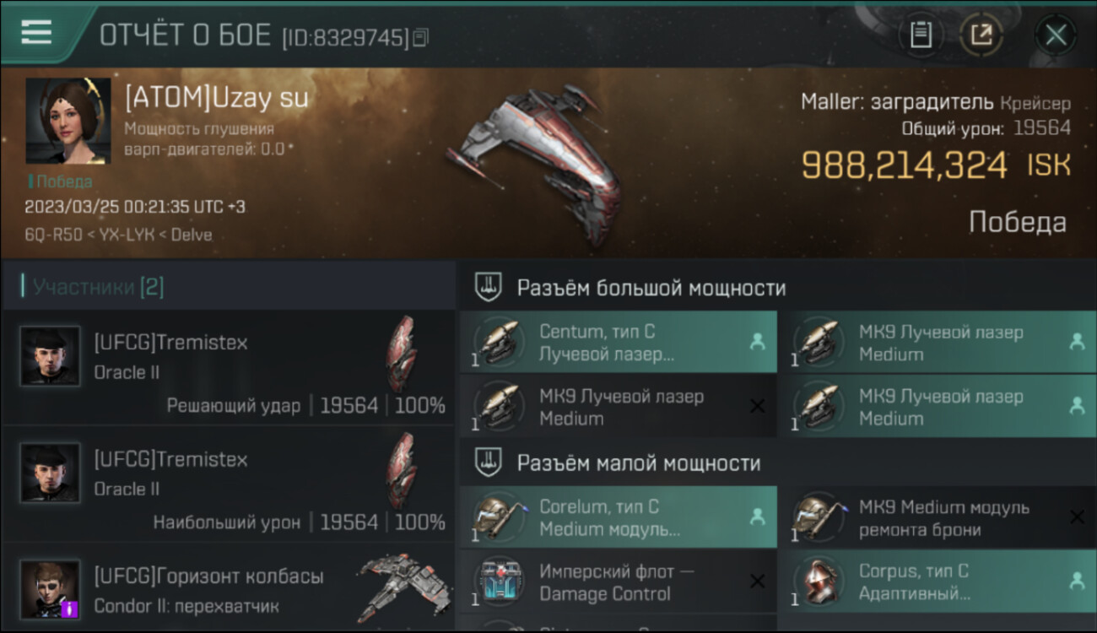Image resolution: width=1097 pixels, height=633 pixels.
Task: Click the MK9 Medium armor repair module
Action: click(938, 517)
